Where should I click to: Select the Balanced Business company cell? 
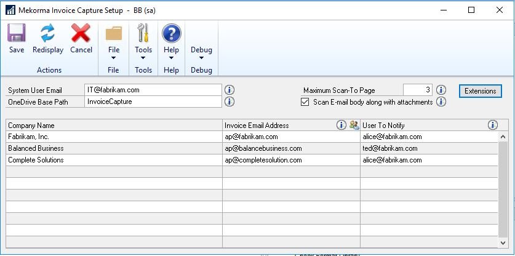tap(114, 148)
